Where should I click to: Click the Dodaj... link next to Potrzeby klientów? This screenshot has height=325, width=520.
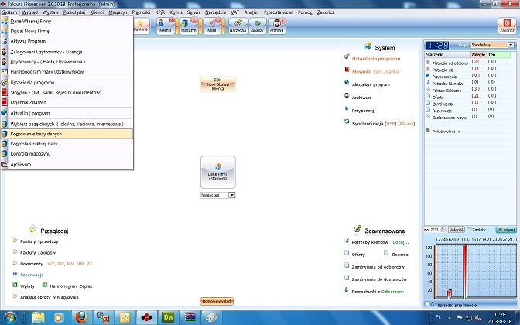[x=401, y=242]
